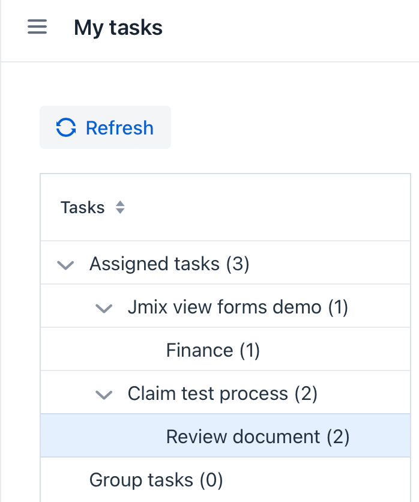The width and height of the screenshot is (419, 502).
Task: Click the refresh arrow inside Refresh button
Action: pyautogui.click(x=66, y=127)
